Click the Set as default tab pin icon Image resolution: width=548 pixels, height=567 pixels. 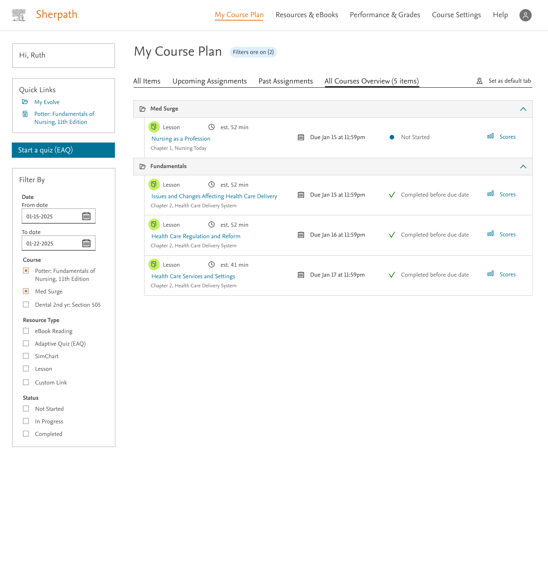479,81
